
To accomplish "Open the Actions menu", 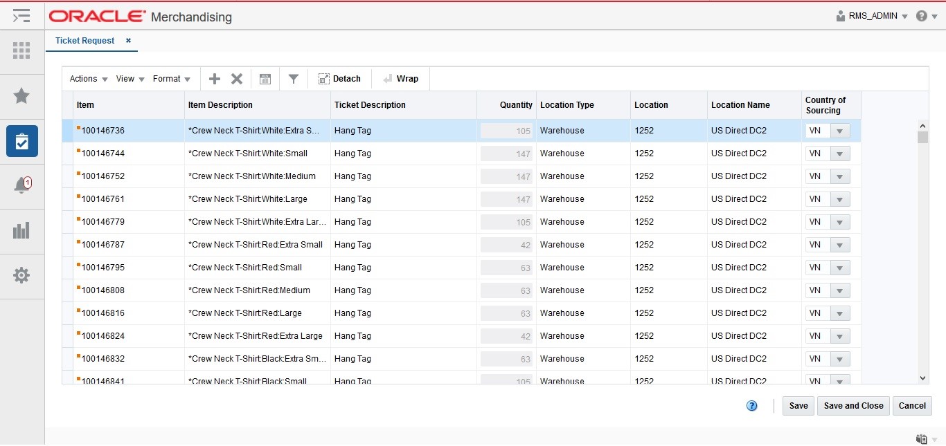I will coord(89,79).
